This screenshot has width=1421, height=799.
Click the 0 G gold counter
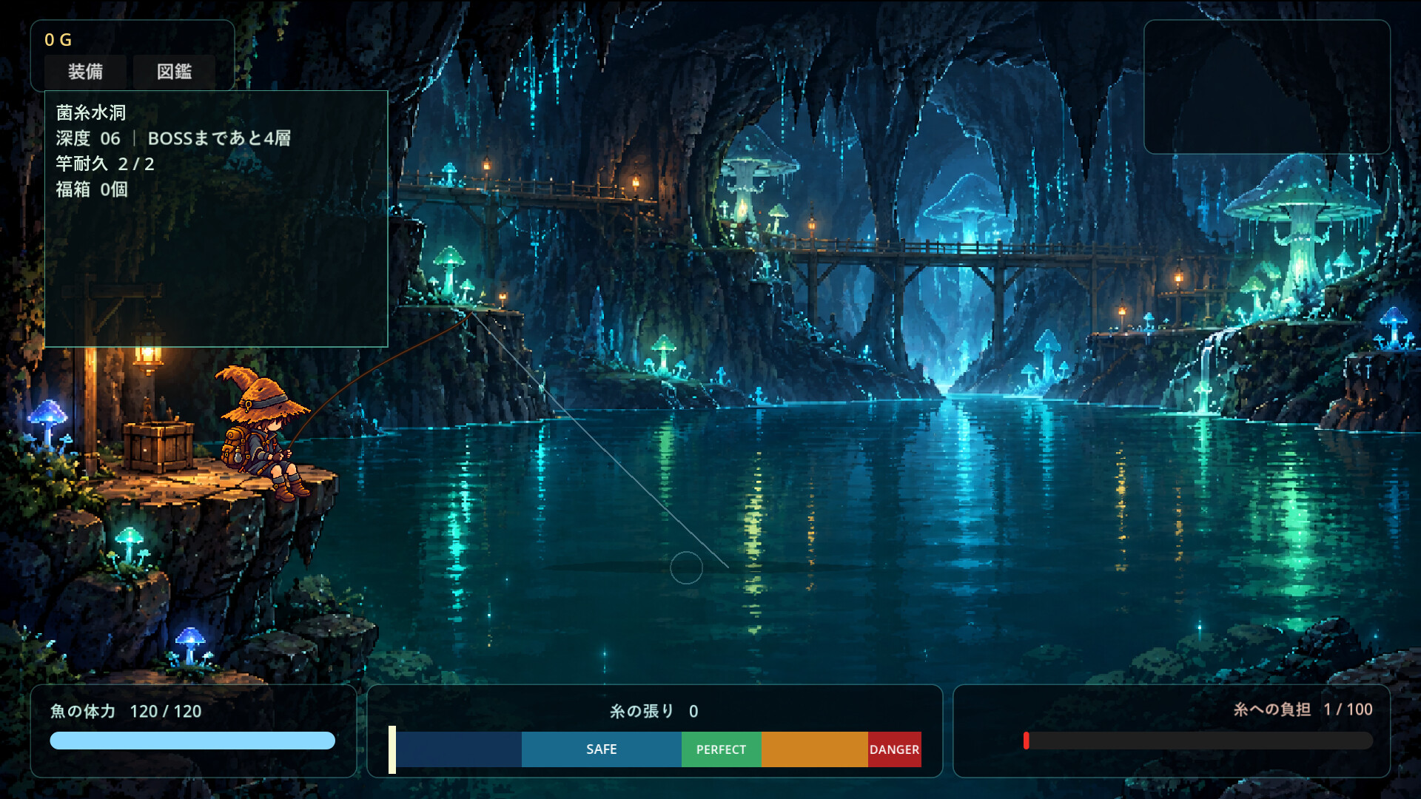pyautogui.click(x=58, y=40)
